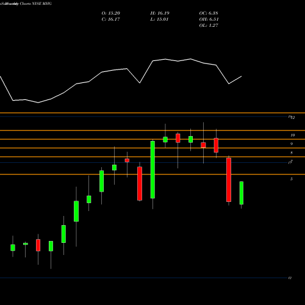Click the price axis label 5

tap(292, 179)
